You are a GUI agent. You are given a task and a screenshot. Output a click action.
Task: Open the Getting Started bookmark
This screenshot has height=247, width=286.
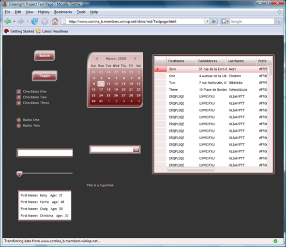(22, 31)
